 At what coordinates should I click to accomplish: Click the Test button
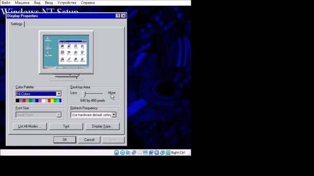(x=66, y=126)
